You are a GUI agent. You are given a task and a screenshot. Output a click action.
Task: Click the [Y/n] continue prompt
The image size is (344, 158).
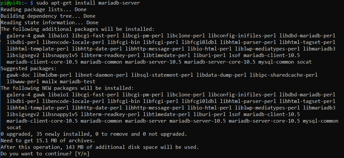coord(82,154)
